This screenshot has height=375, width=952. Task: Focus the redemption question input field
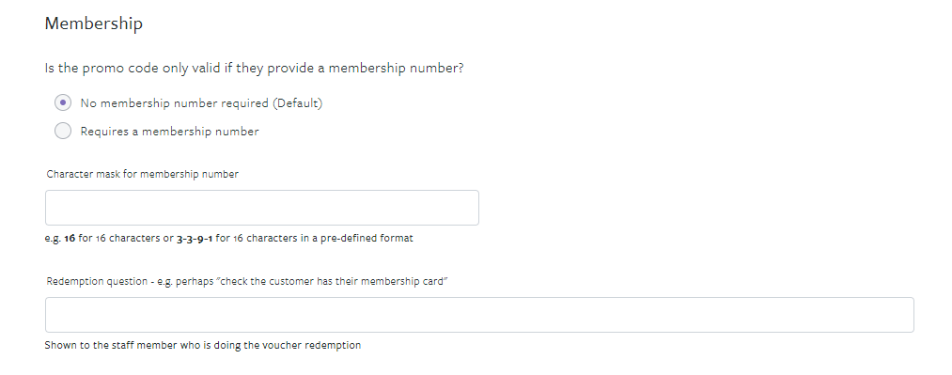pos(479,314)
